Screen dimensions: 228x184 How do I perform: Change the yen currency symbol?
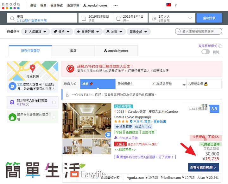pos(176,5)
